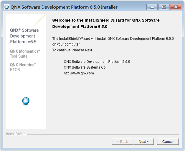Click the installer title bar text

(x=64, y=7)
